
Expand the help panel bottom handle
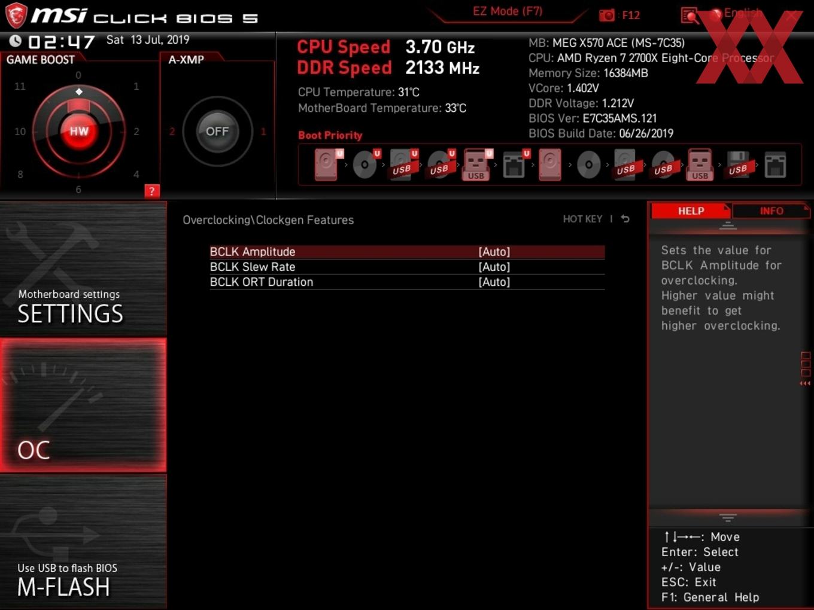[728, 517]
